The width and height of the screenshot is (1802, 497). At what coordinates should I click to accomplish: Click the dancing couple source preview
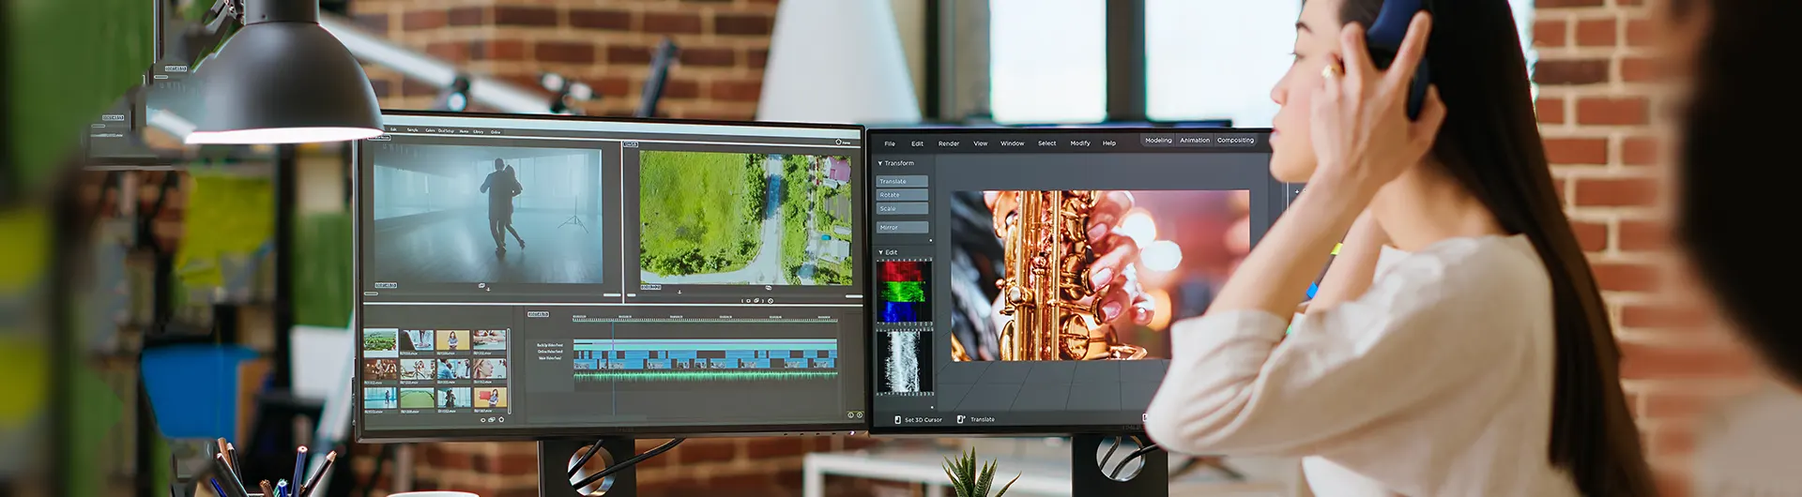click(x=487, y=214)
